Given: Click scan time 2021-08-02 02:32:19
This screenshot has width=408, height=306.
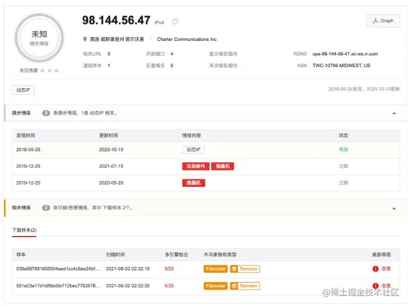Looking at the screenshot, I should click(x=128, y=269).
